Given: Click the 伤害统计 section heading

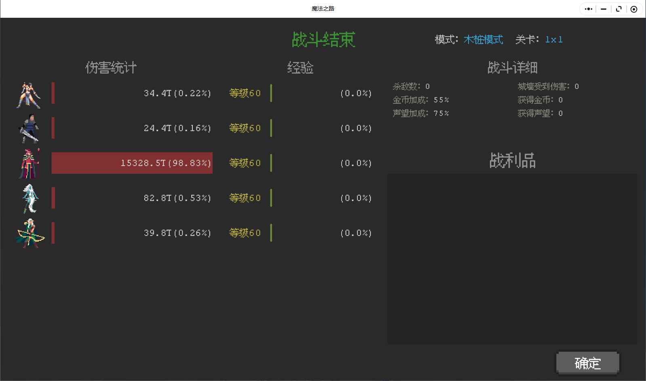Looking at the screenshot, I should 111,67.
